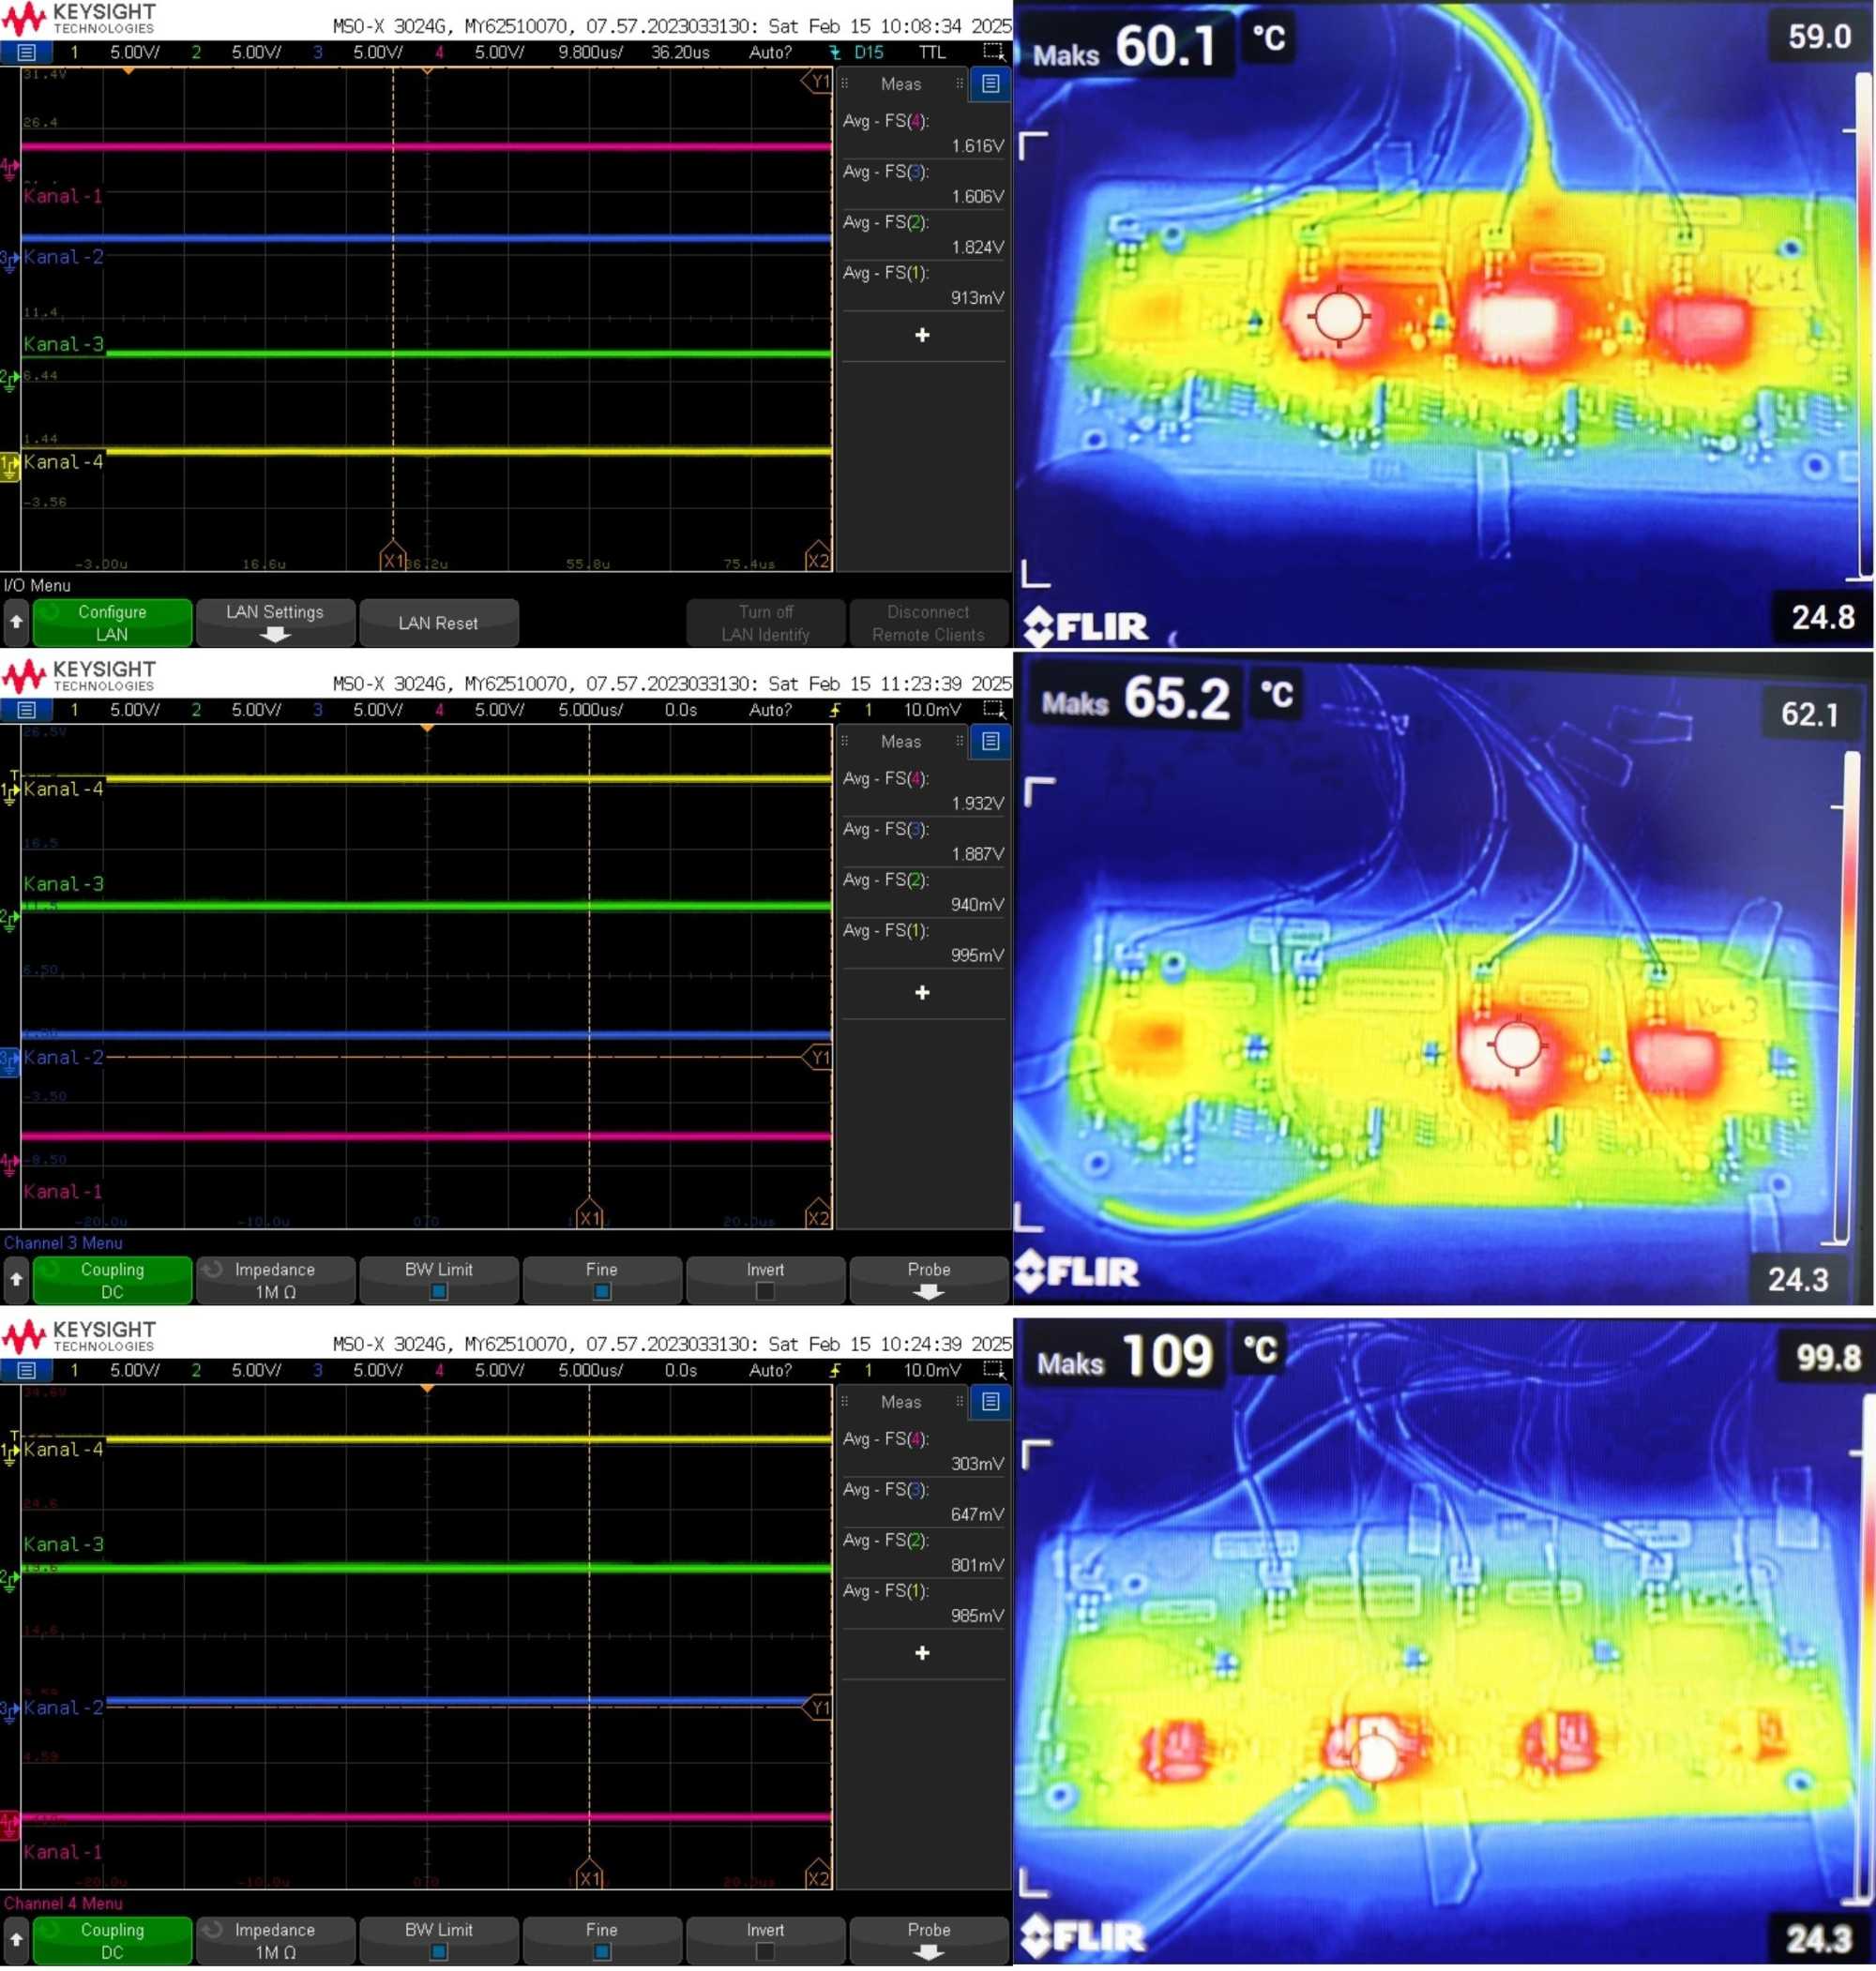
Task: Select Avg - FS(4) 1.616V measurement entry
Action: [922, 133]
